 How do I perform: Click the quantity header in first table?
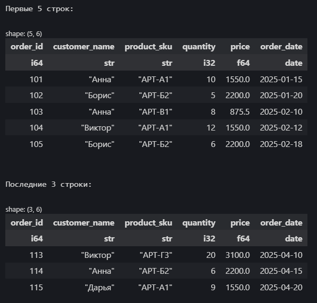pyautogui.click(x=199, y=47)
